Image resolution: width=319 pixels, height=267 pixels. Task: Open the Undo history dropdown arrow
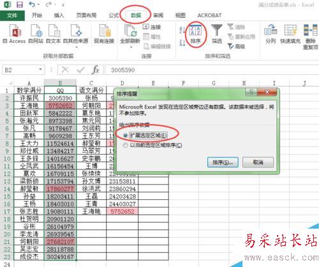38,4
